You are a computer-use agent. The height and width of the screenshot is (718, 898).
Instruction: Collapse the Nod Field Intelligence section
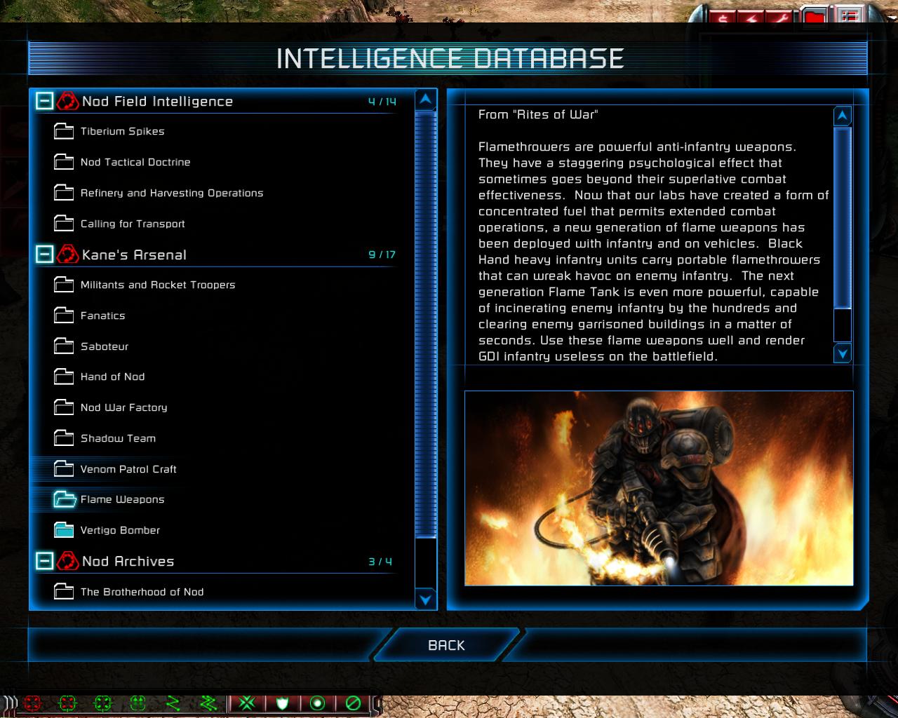point(44,102)
